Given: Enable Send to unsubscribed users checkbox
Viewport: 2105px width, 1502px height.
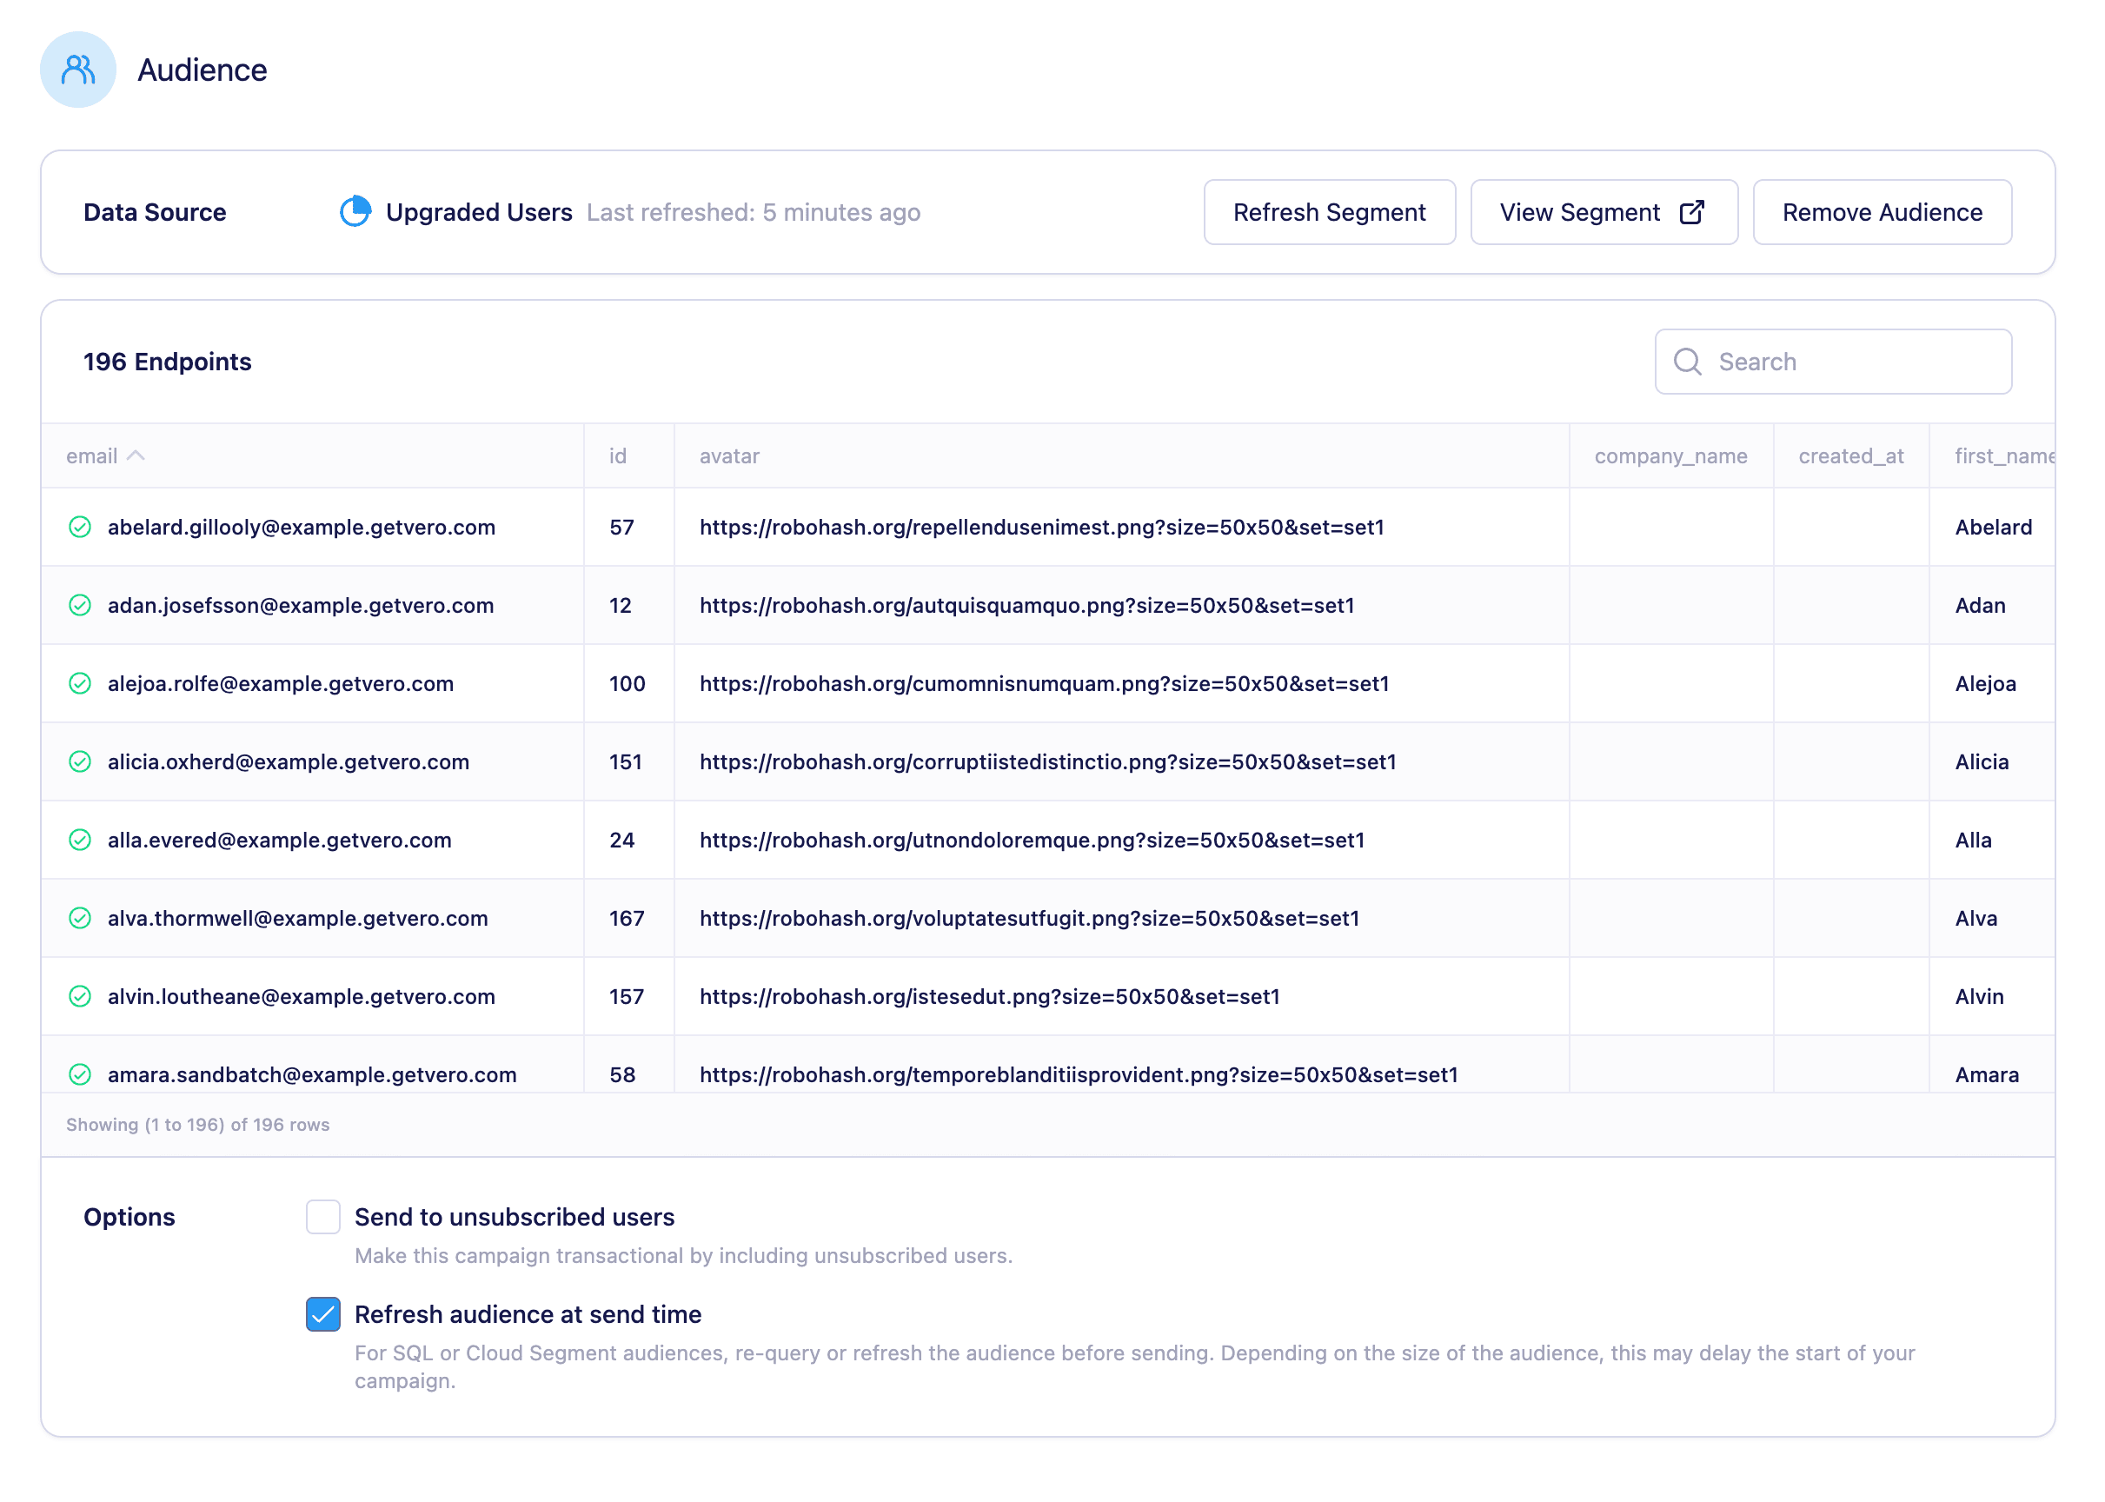Looking at the screenshot, I should click(322, 1217).
